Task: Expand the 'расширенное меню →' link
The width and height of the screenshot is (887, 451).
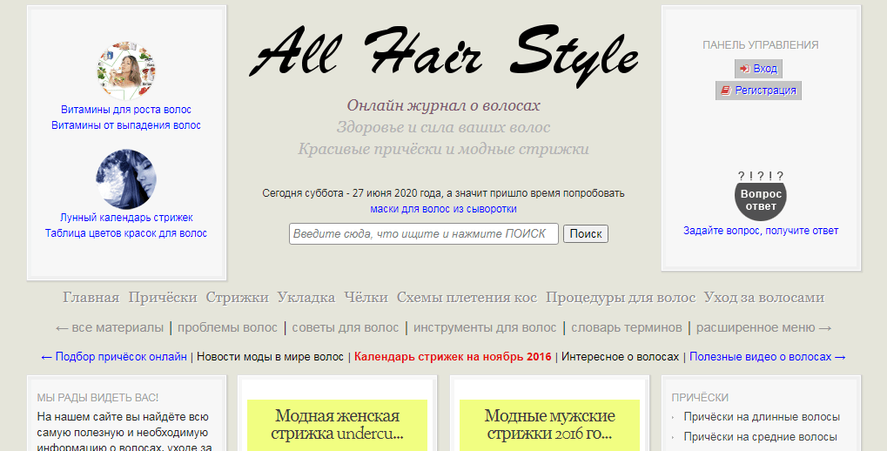Action: coord(763,328)
